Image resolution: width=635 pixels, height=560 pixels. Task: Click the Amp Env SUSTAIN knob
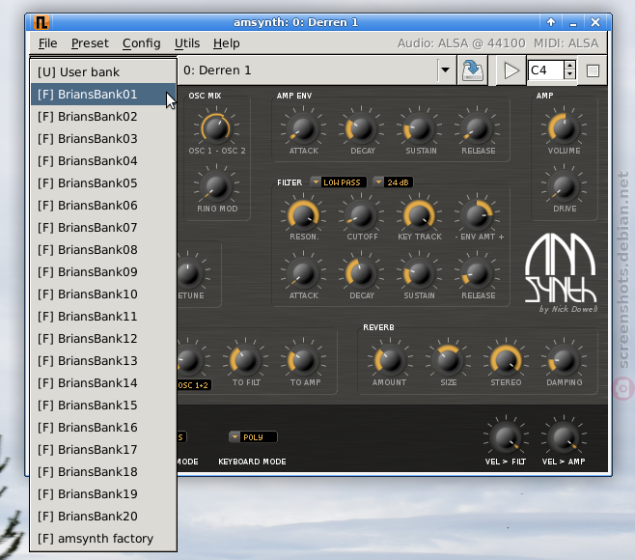pos(419,128)
